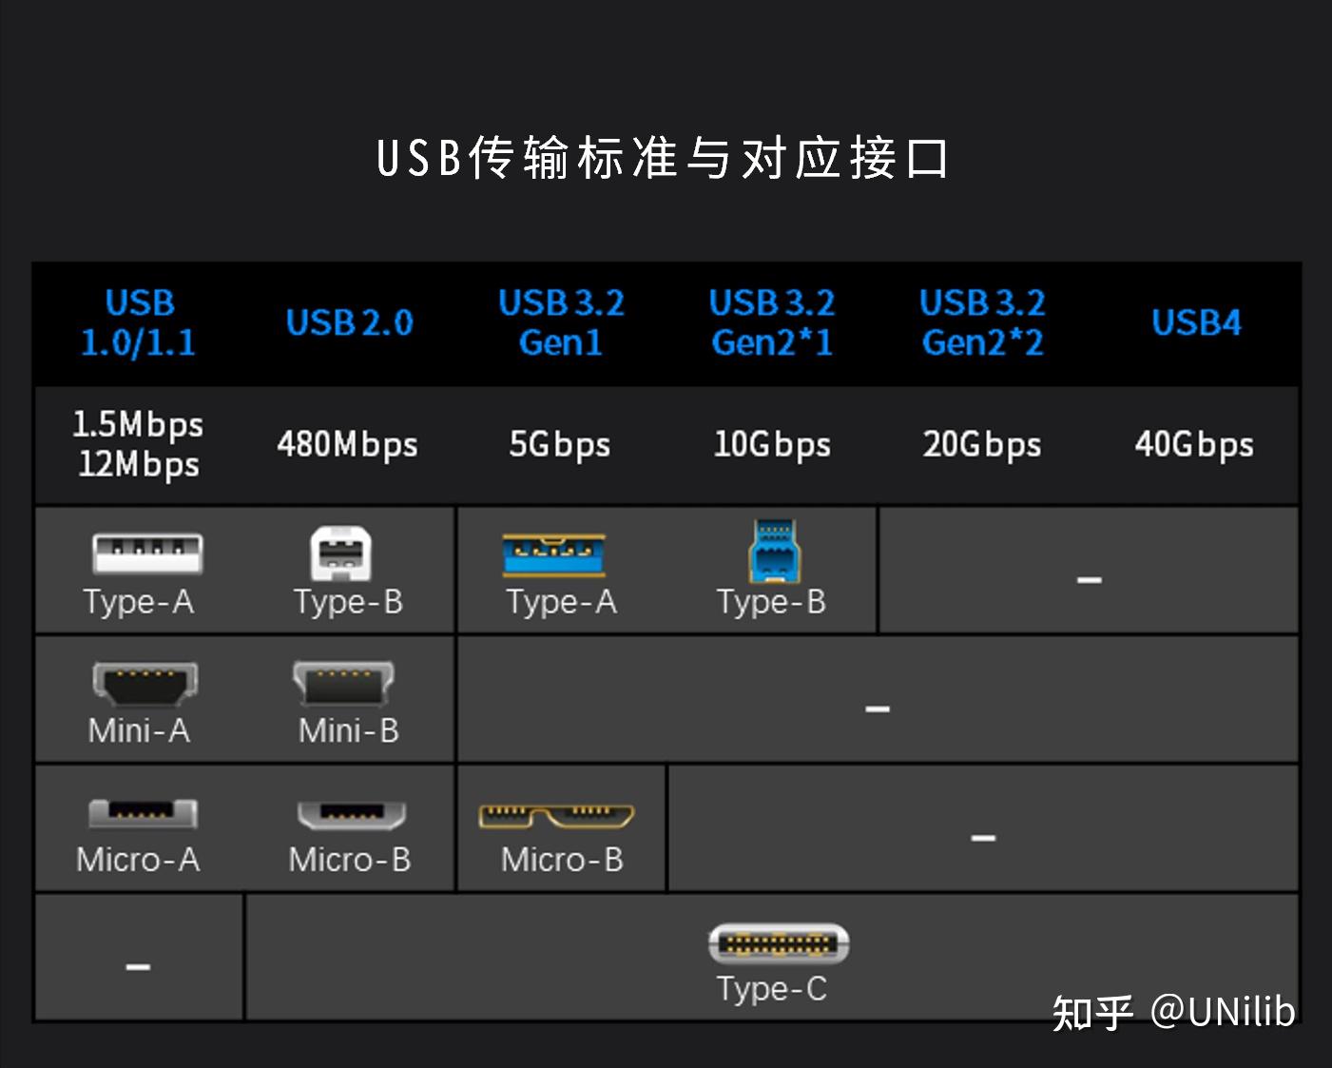Click the 10Gbps speed value

tap(772, 444)
